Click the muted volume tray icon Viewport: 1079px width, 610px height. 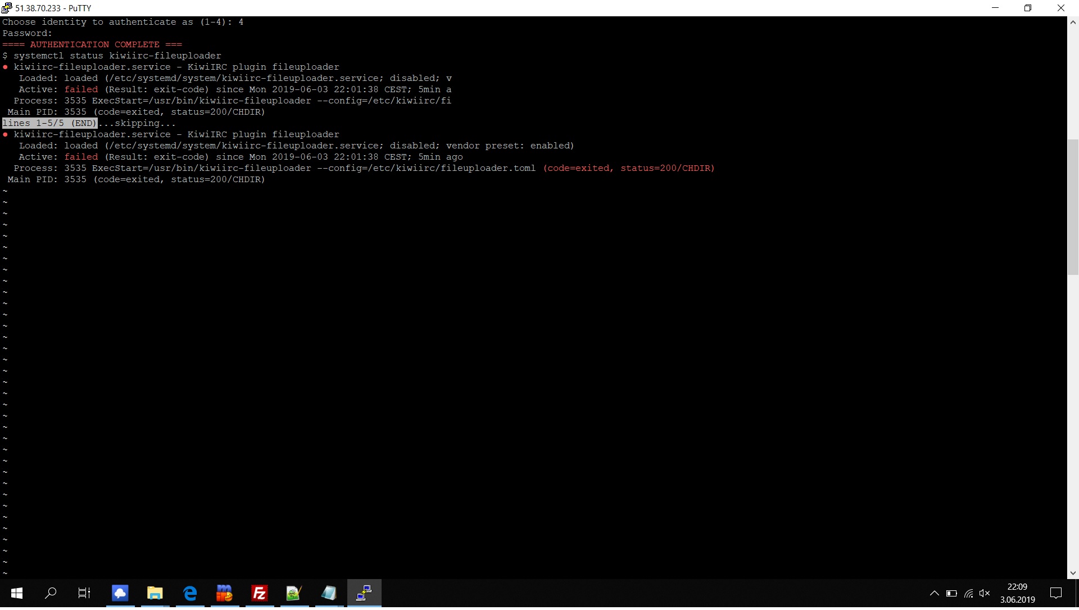(985, 593)
